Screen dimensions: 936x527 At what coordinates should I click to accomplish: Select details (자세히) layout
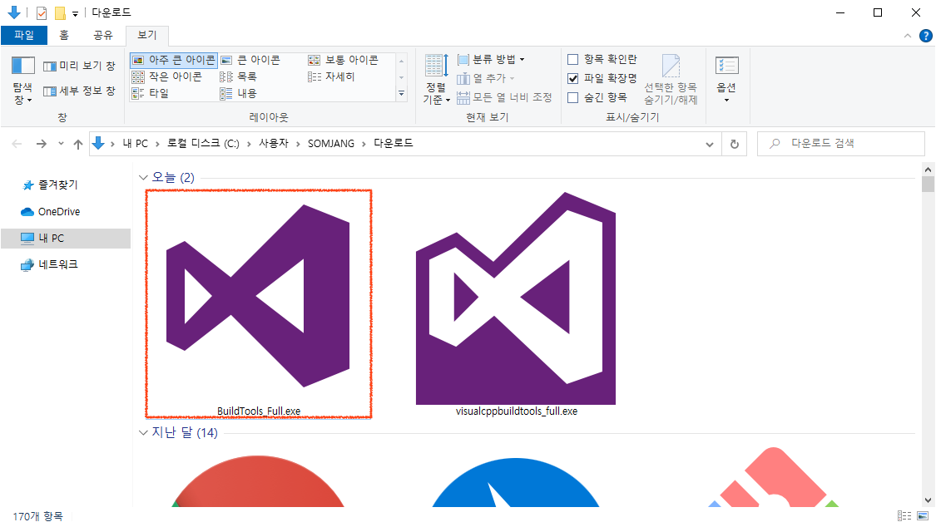click(x=331, y=77)
